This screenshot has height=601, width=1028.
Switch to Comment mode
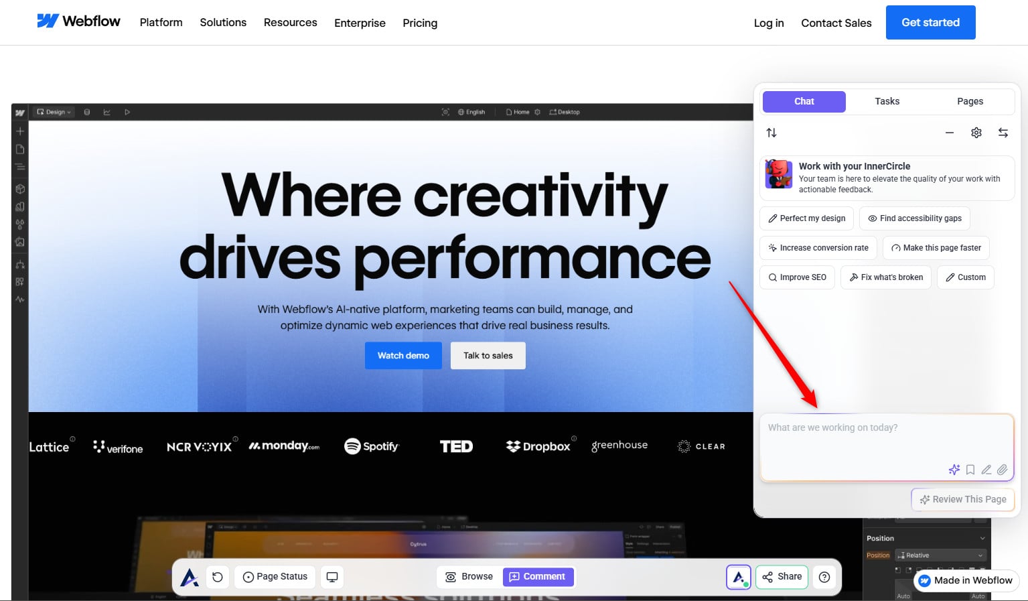(x=538, y=577)
